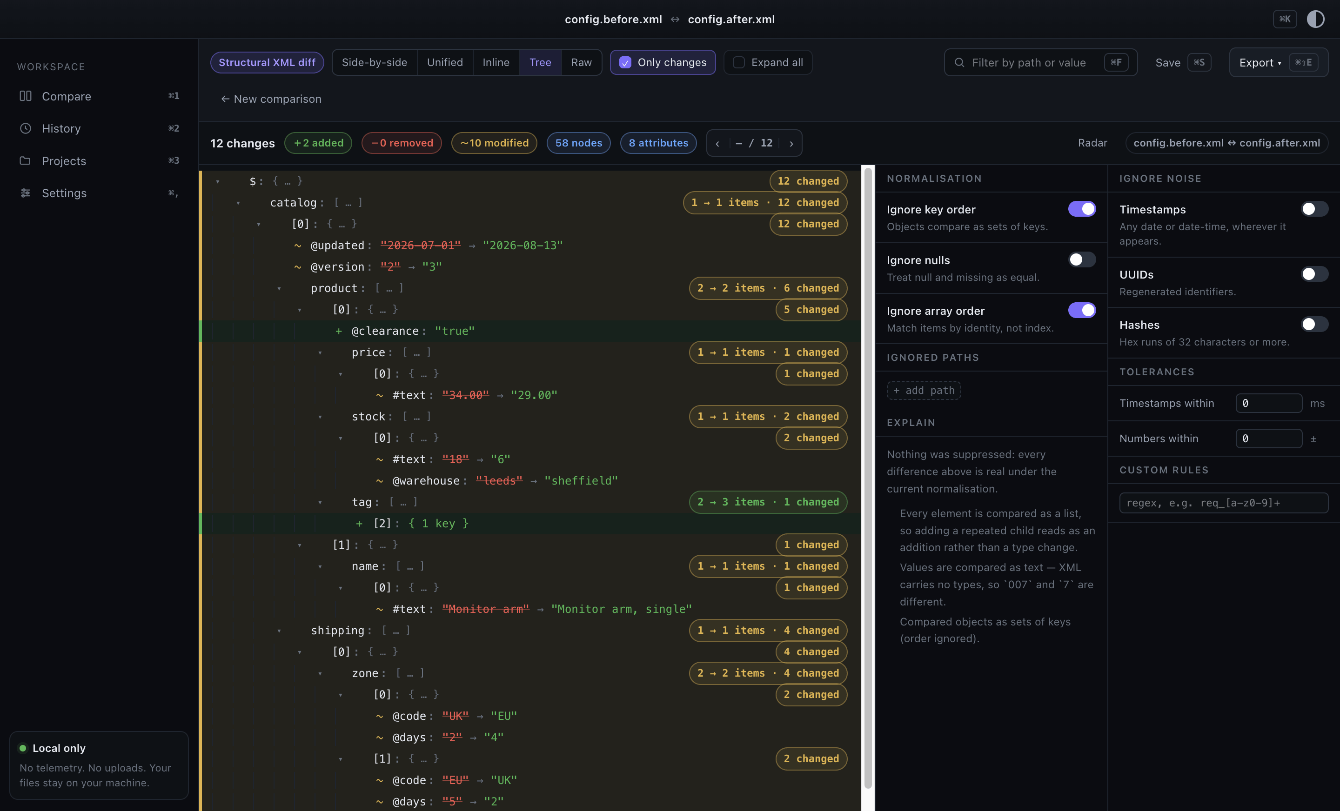Collapse the price node
The width and height of the screenshot is (1340, 811).
320,353
